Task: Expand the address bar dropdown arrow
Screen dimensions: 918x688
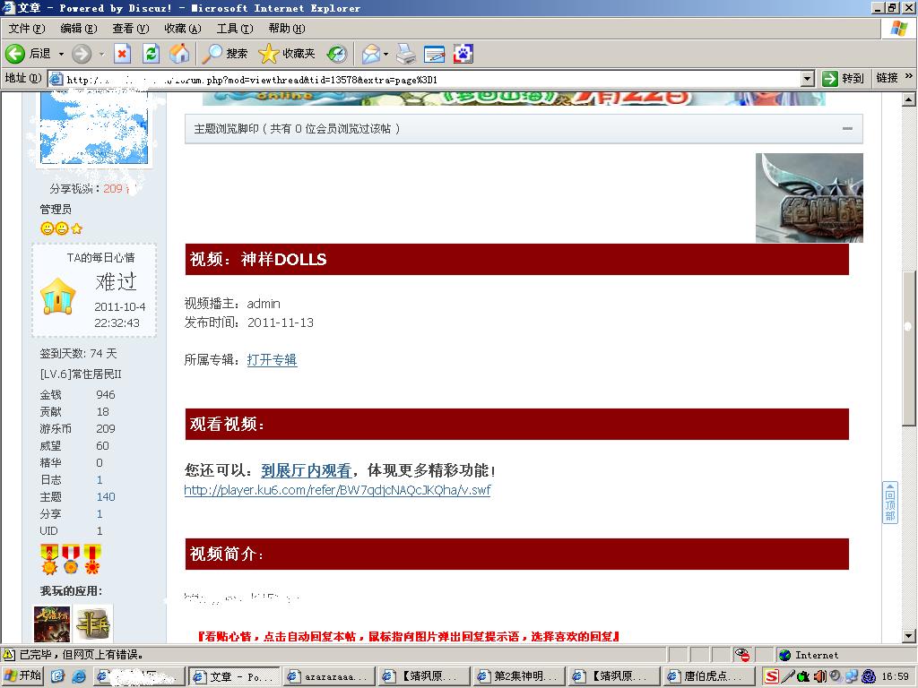Action: (x=808, y=79)
